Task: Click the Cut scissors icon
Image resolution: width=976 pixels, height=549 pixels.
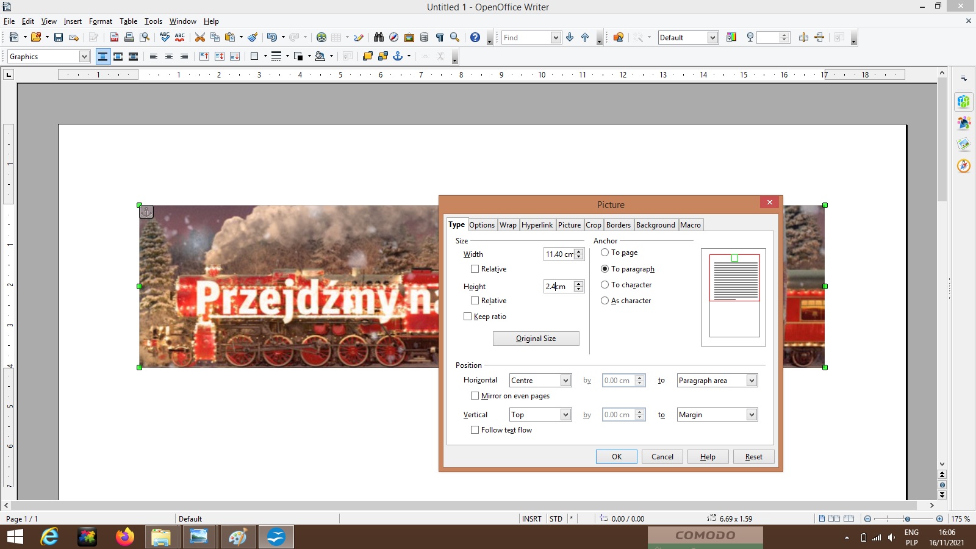Action: coord(199,38)
